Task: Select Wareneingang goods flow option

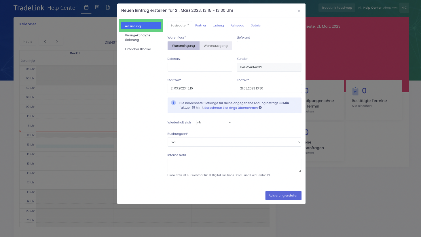Action: tap(183, 46)
